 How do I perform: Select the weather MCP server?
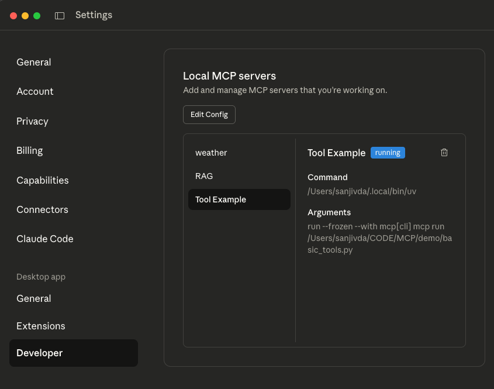[x=211, y=153]
